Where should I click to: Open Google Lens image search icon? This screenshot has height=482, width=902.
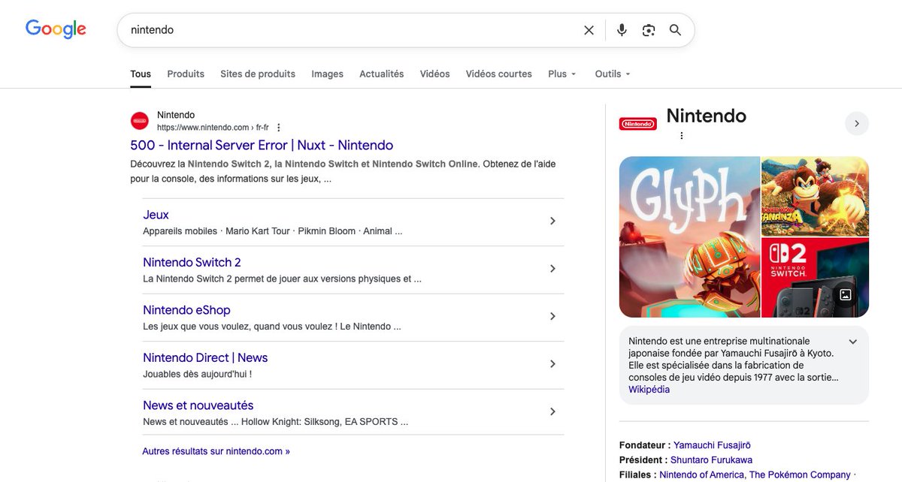pyautogui.click(x=649, y=30)
